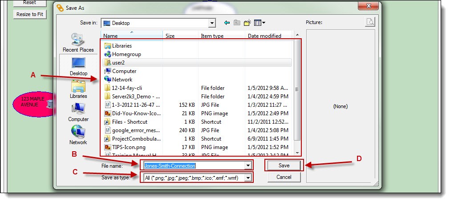
Task: Sort files by Date modified column
Action: click(264, 36)
